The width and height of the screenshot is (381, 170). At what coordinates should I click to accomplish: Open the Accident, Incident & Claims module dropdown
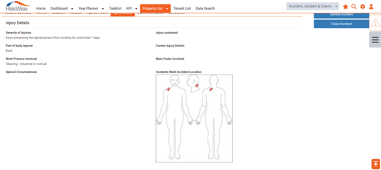[x=313, y=6]
